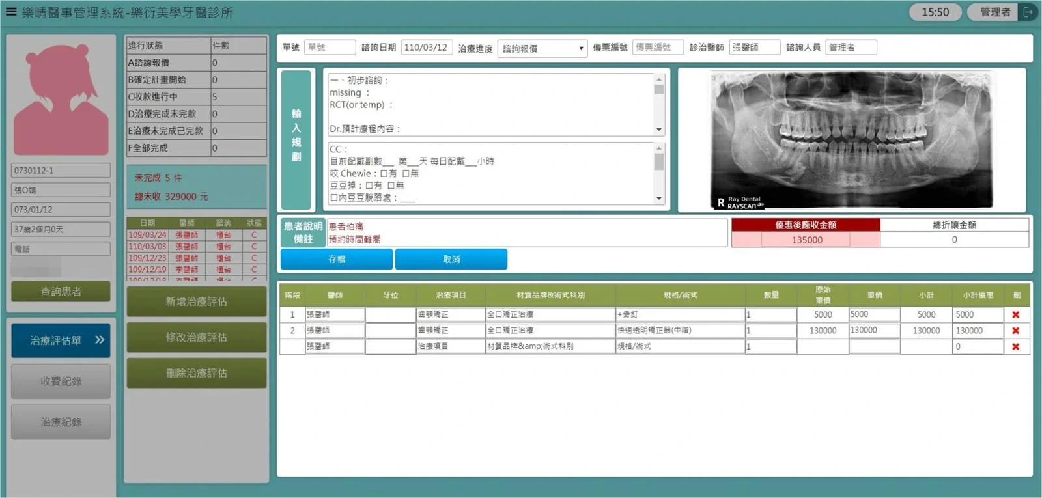1042x498 pixels.
Task: Click row 2 規格 field 快速透明矯正器(中階)
Action: (680, 331)
